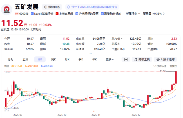183x118 pixels.
Task: Click the MA20 9.48 indicator label
Action: pyautogui.click(x=47, y=66)
